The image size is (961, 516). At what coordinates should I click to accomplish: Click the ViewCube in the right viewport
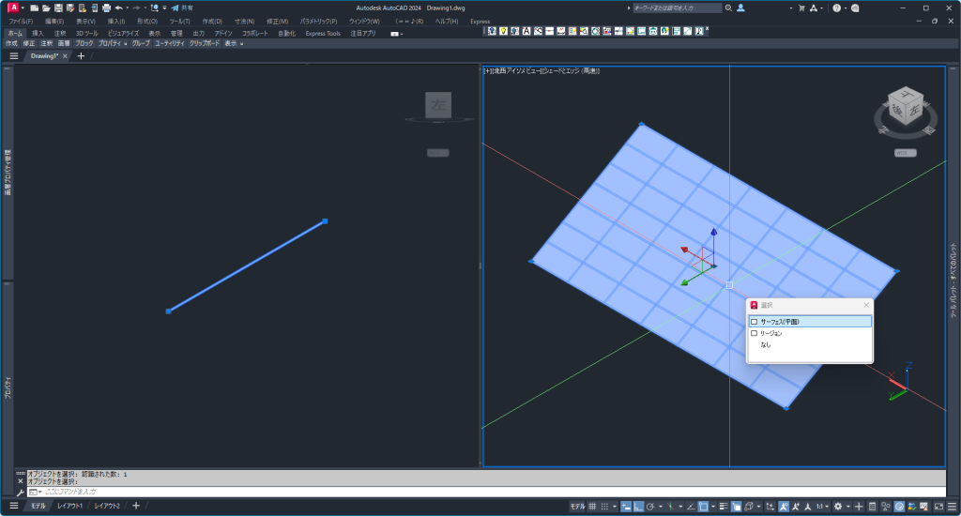(x=905, y=108)
